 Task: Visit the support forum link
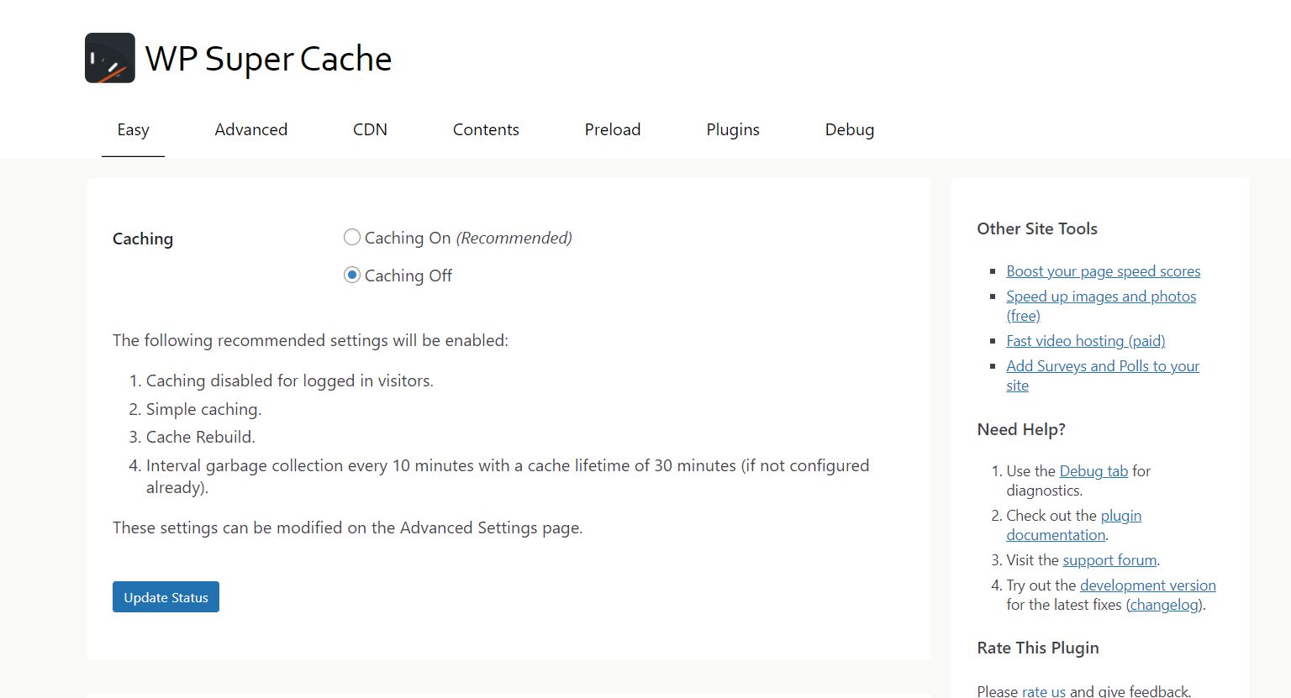point(1109,560)
